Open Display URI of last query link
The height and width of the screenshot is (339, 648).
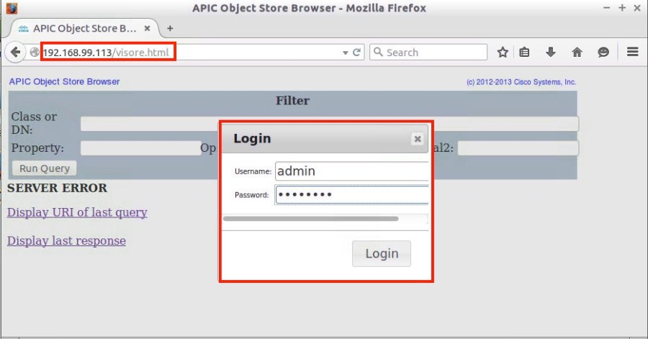click(77, 212)
